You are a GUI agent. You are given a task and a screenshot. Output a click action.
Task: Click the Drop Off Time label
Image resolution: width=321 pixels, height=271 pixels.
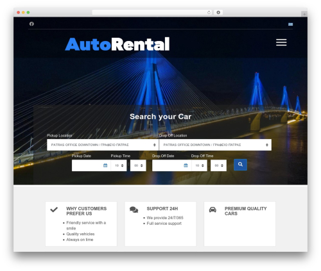(x=202, y=156)
